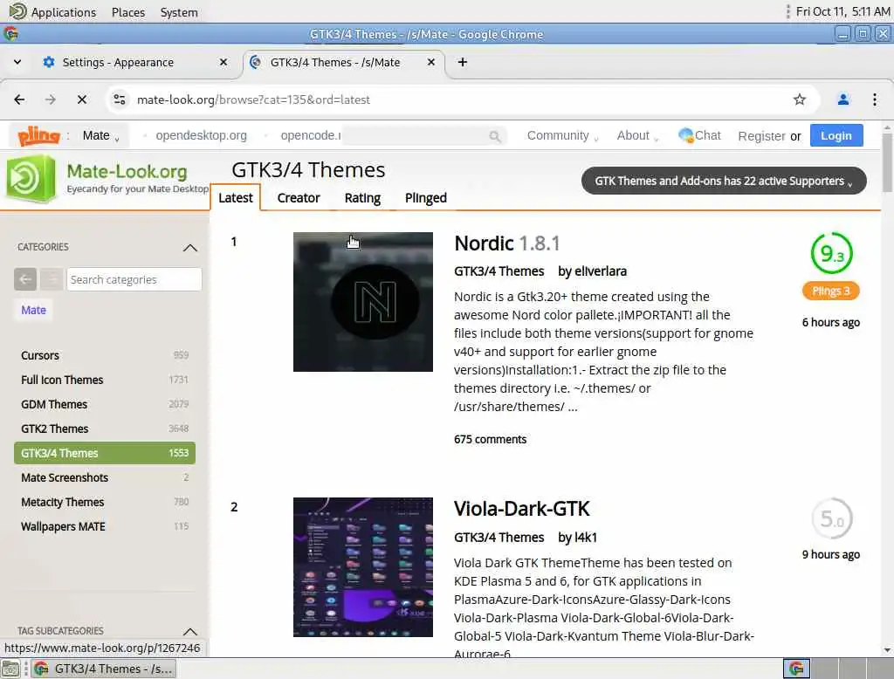The height and width of the screenshot is (679, 894).
Task: Click the Chat icon link
Action: click(699, 135)
